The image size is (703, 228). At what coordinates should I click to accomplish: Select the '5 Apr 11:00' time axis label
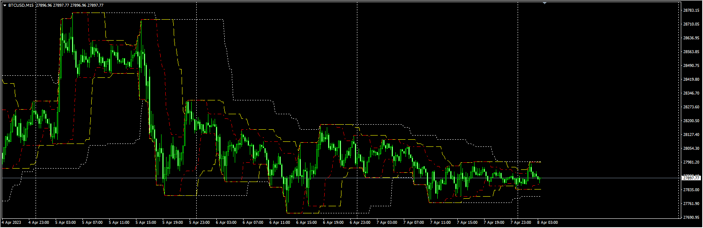pos(119,223)
